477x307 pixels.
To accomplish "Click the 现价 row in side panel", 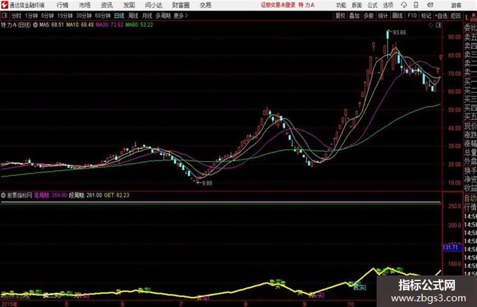I will [470, 126].
